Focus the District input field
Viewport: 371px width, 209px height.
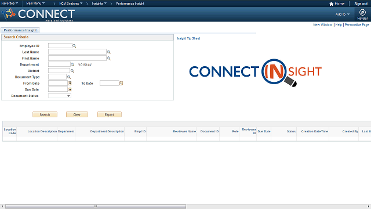click(59, 71)
